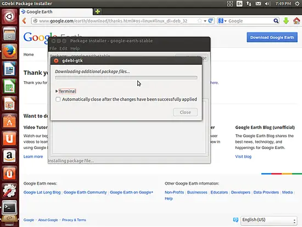Open the File menu in Package Installer

[x=53, y=48]
